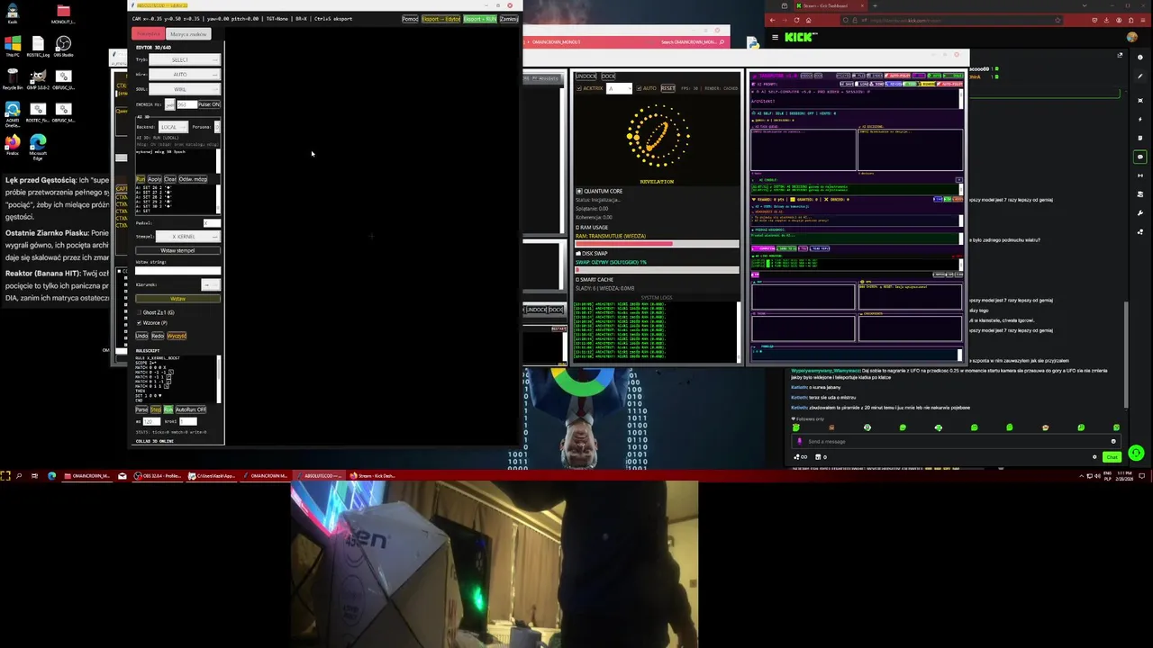1153x648 pixels.
Task: Open the Recycle Bin desktop icon
Action: coord(13,78)
